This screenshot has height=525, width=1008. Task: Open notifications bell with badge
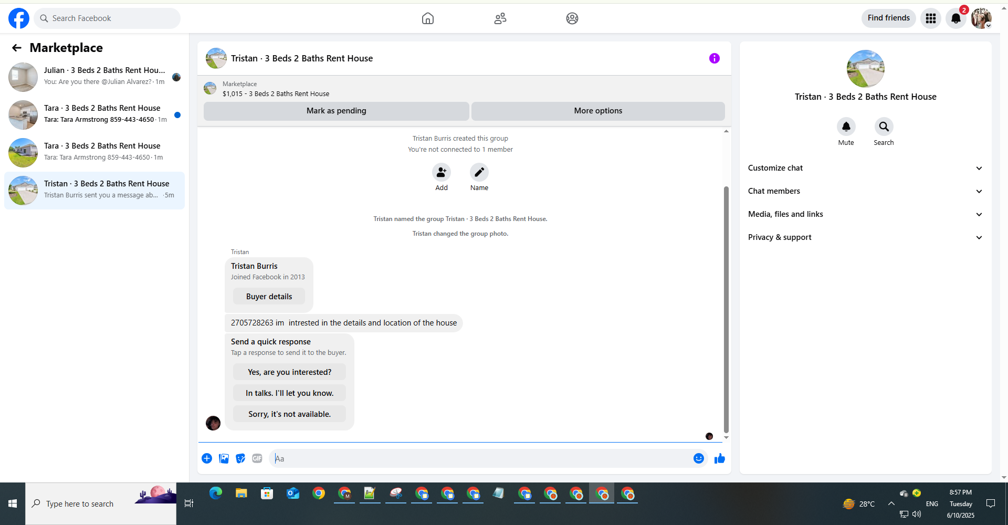(956, 18)
